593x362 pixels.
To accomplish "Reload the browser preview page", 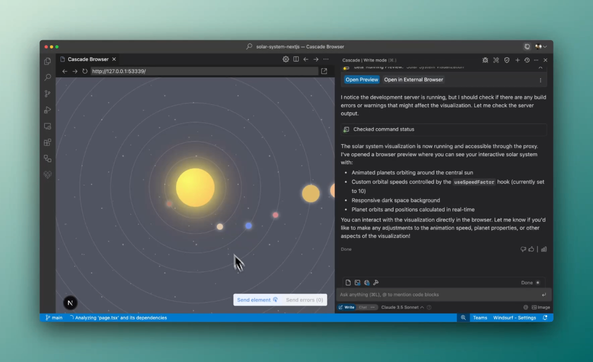I will tap(85, 71).
